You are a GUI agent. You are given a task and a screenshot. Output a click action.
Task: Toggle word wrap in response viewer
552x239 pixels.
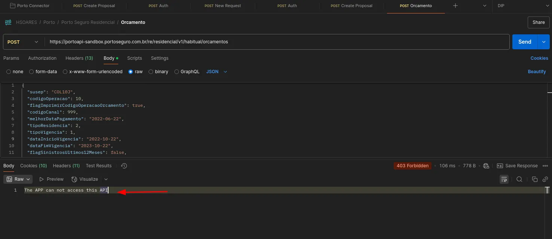pyautogui.click(x=504, y=179)
